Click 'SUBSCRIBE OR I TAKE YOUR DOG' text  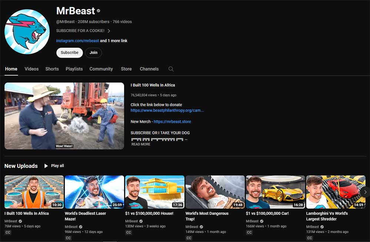click(x=160, y=133)
